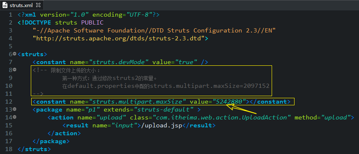This screenshot has width=359, height=154.
Task: Click the closing </package> tag on line 17
Action: (51, 141)
